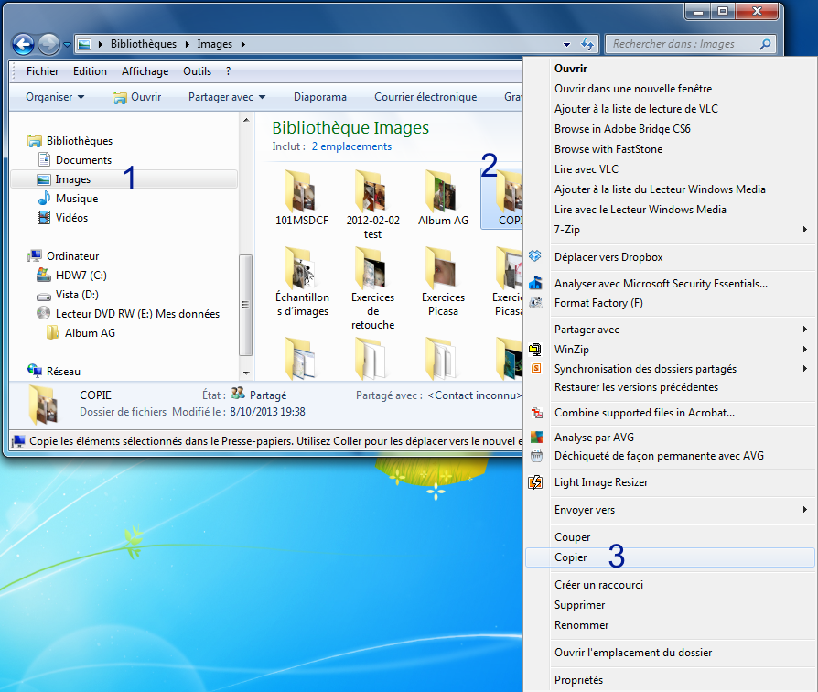Click the Vista (D:) drive icon
The height and width of the screenshot is (692, 818).
tap(44, 295)
